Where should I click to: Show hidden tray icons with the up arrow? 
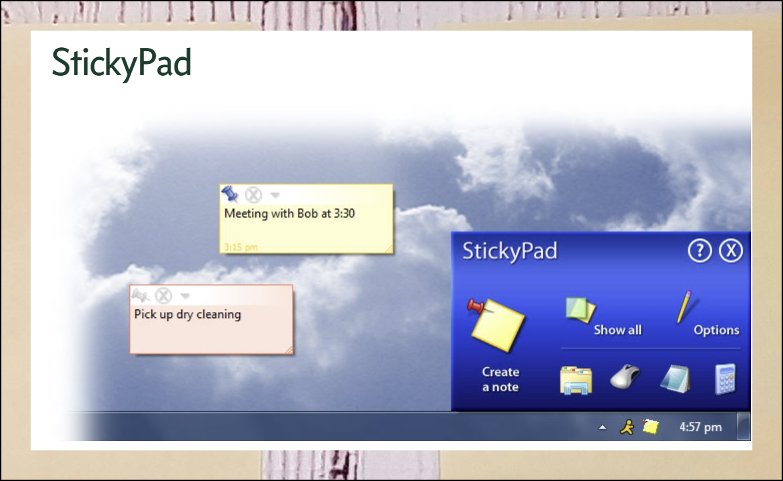[602, 427]
